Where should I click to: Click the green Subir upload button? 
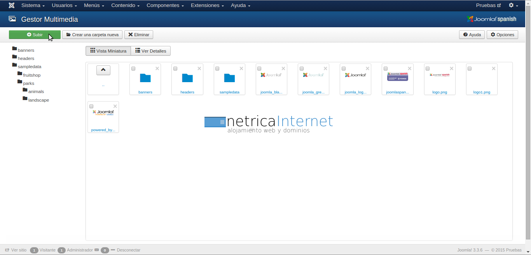[35, 35]
